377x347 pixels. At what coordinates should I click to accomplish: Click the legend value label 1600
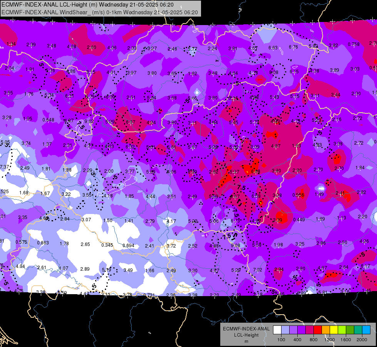(346, 340)
